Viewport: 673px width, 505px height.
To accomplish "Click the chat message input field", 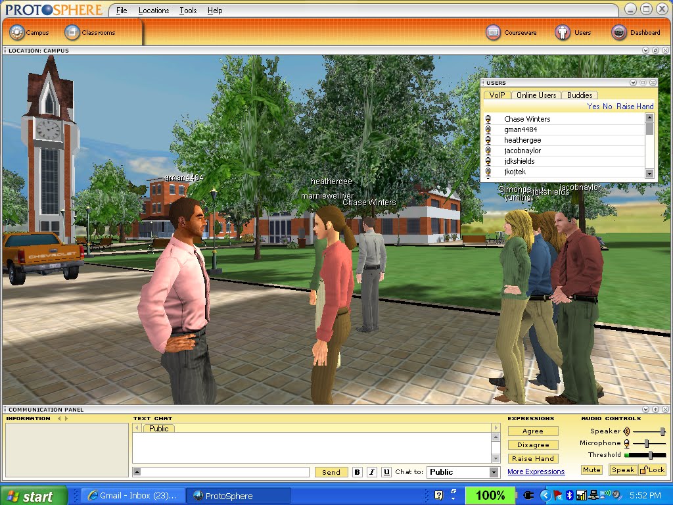I will [225, 472].
